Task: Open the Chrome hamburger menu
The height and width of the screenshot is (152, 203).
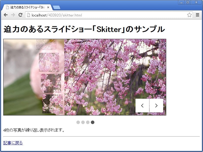Action: [197, 15]
